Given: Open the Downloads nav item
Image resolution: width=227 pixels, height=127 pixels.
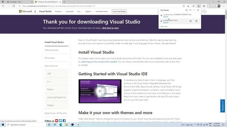Looking at the screenshot, I should click(x=70, y=12).
